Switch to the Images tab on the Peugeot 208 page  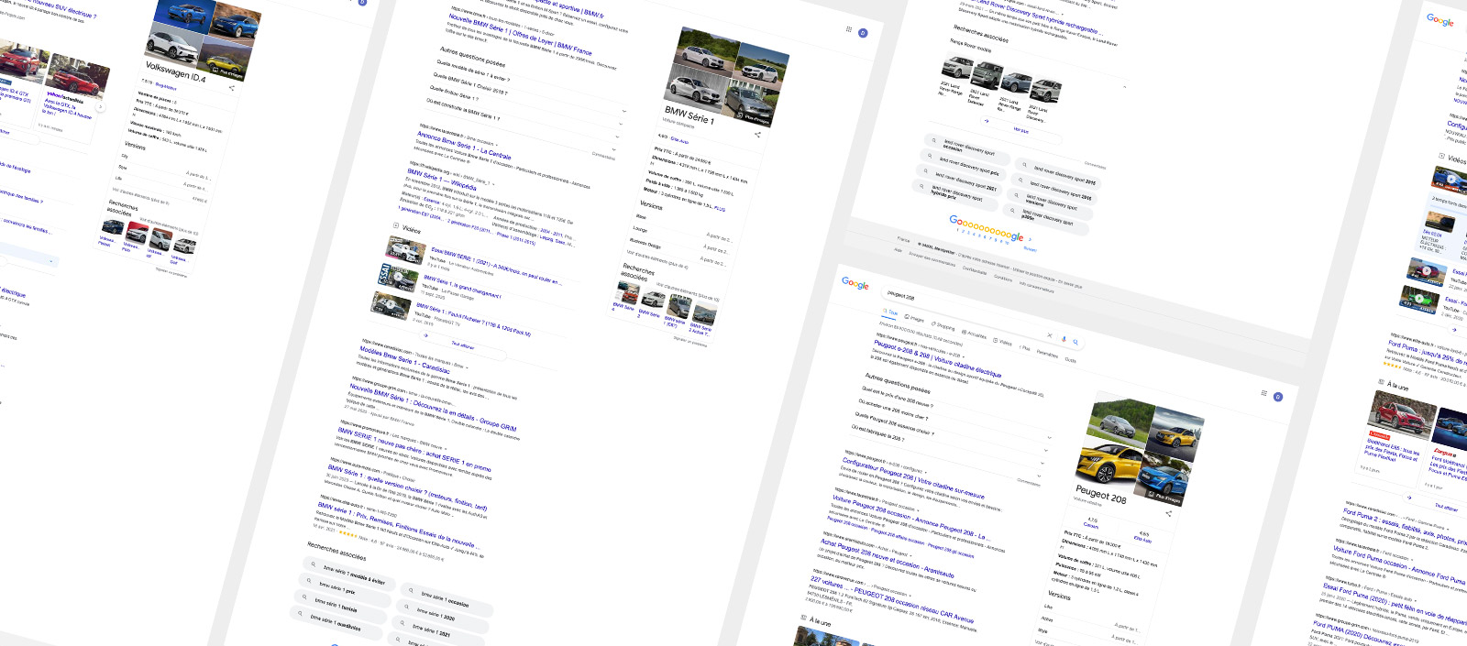coord(915,318)
